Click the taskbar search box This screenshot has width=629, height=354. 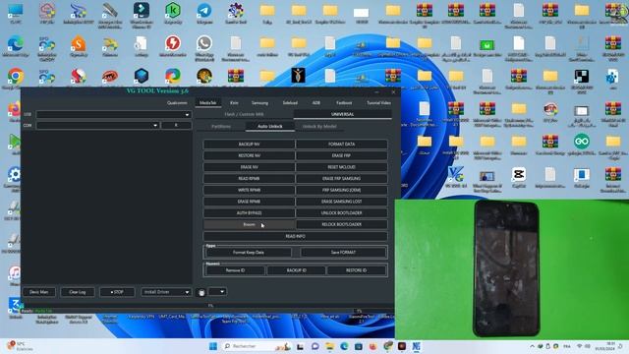pyautogui.click(x=257, y=346)
